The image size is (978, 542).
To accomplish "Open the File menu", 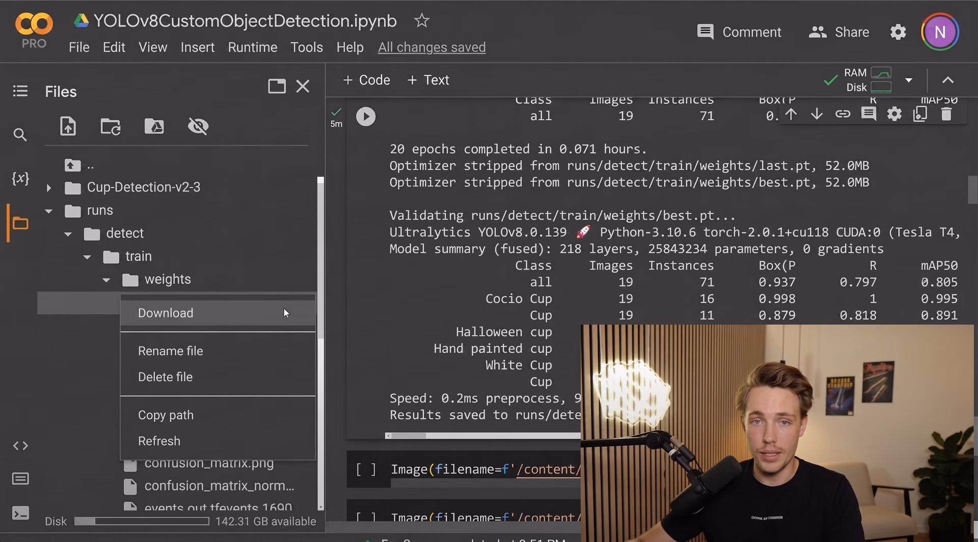I will 79,47.
